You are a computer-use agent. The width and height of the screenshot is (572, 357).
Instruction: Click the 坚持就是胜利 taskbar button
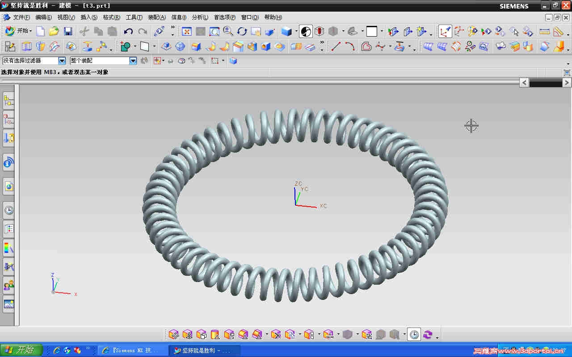point(205,351)
